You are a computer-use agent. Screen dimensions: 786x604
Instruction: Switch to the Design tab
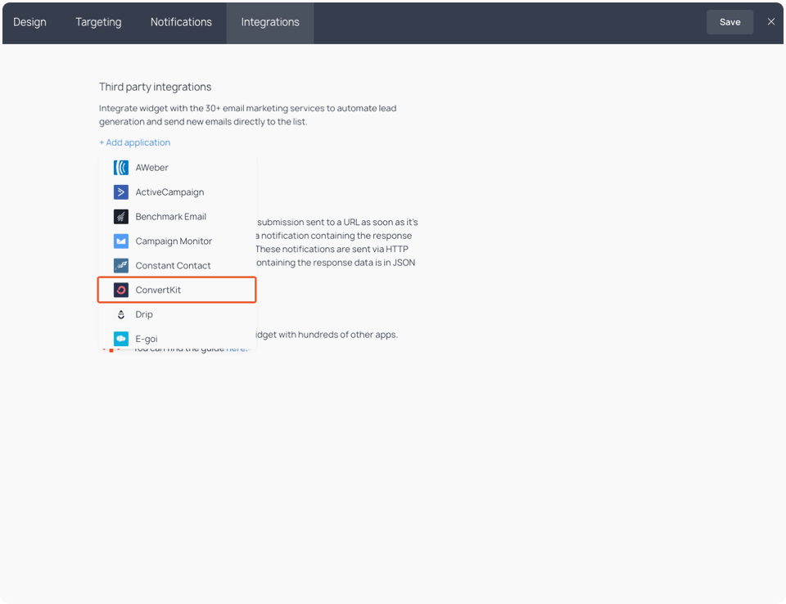(29, 22)
